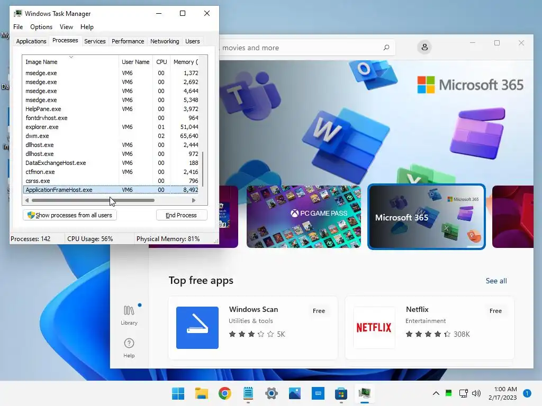
Task: Open notification badge in taskbar
Action: (x=527, y=393)
